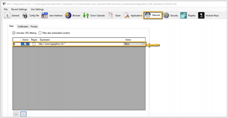Open the Registry settings icon
Viewport: 228px width, 118px height.
click(x=183, y=15)
